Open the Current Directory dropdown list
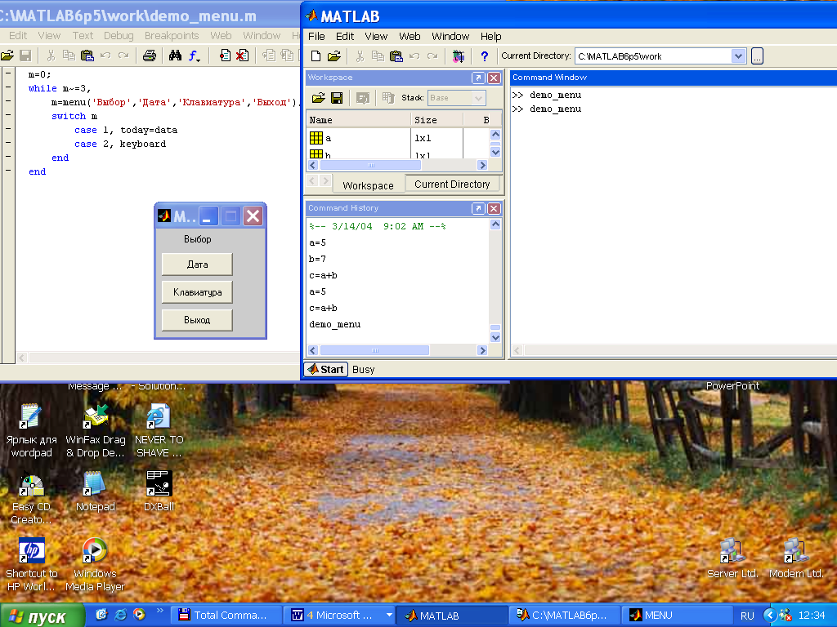This screenshot has height=627, width=837. tap(738, 56)
